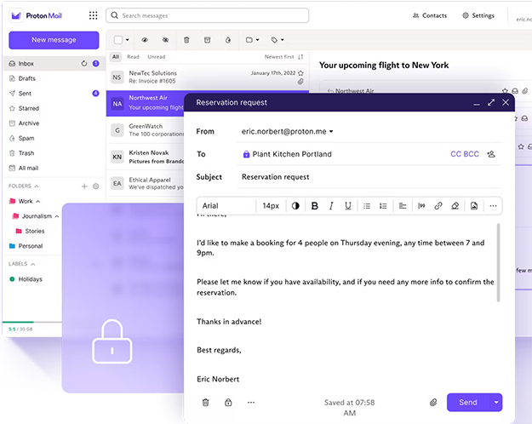Image resolution: width=532 pixels, height=424 pixels.
Task: Collapse the Work folder
Action: [x=37, y=201]
